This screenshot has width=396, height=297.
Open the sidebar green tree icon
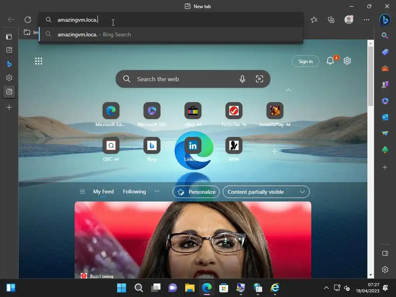coord(385,150)
